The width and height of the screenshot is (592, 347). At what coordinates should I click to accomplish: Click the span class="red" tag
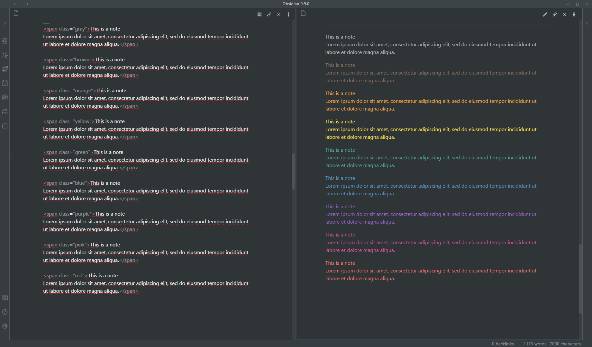tap(66, 276)
